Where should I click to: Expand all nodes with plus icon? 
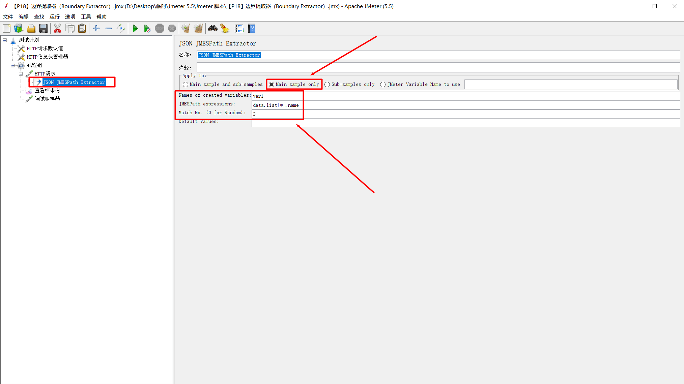(96, 29)
